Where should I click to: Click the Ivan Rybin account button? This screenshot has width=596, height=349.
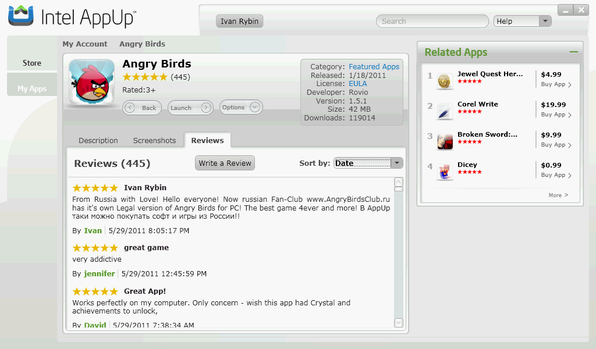[x=239, y=21]
